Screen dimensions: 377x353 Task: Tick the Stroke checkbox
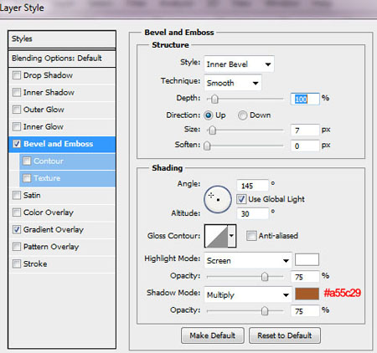(x=17, y=263)
